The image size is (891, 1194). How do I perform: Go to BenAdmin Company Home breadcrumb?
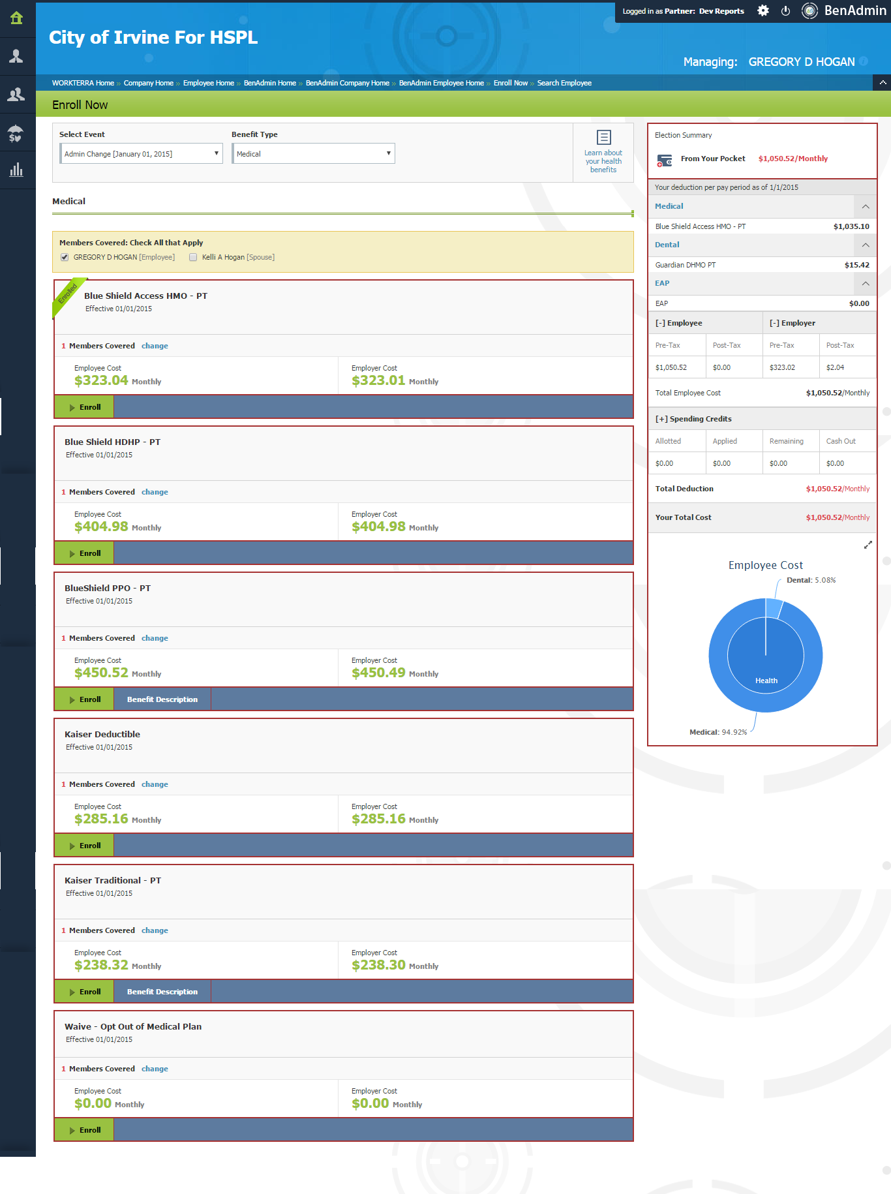(347, 83)
